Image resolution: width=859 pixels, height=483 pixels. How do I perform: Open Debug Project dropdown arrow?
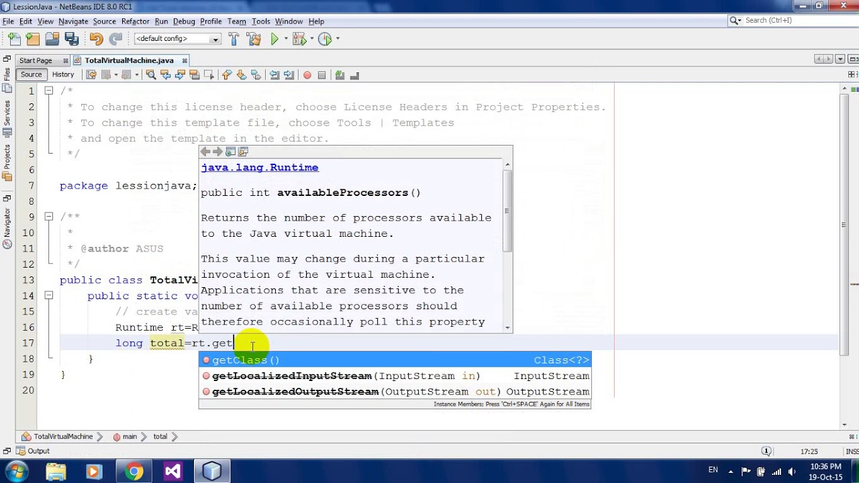[312, 39]
